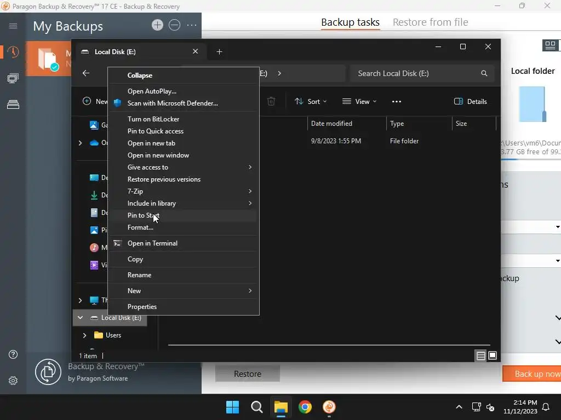Screen dimensions: 561x420
Task: Open Paragon settings gear icon
Action: 13,381
